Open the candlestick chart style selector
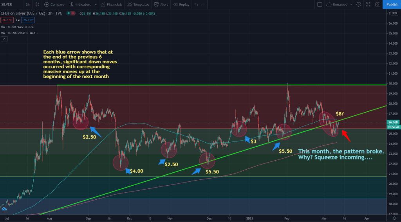 (38, 5)
